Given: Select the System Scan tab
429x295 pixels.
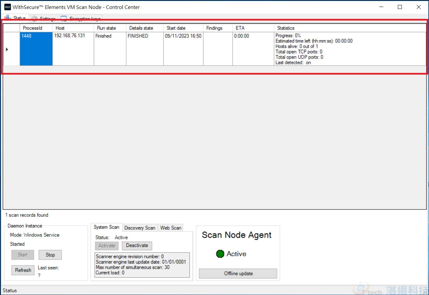Looking at the screenshot, I should 106,227.
